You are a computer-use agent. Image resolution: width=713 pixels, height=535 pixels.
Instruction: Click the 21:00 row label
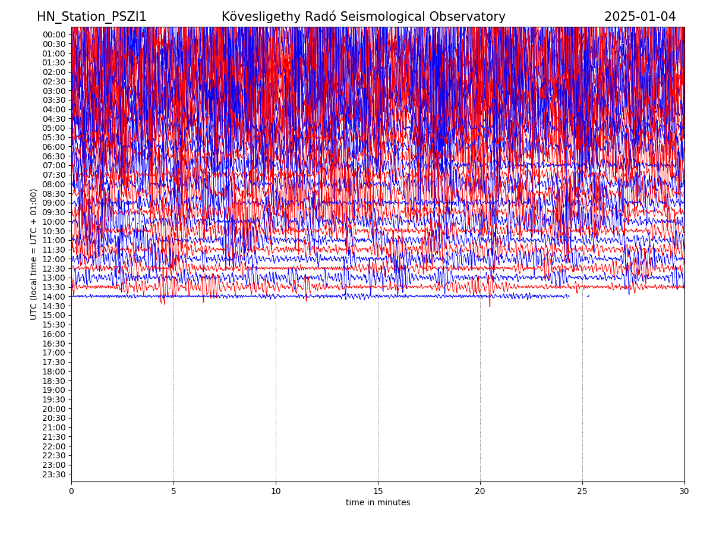54,427
